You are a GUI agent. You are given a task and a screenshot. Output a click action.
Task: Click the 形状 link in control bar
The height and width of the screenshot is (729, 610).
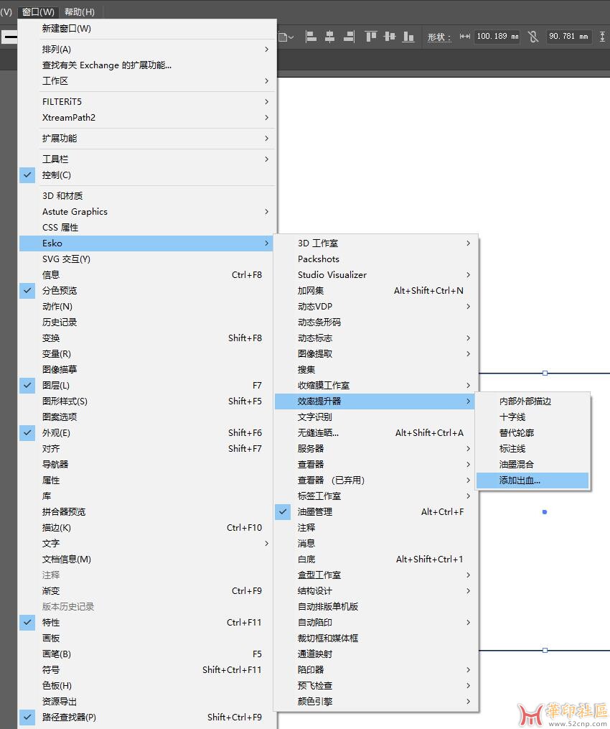pyautogui.click(x=439, y=37)
